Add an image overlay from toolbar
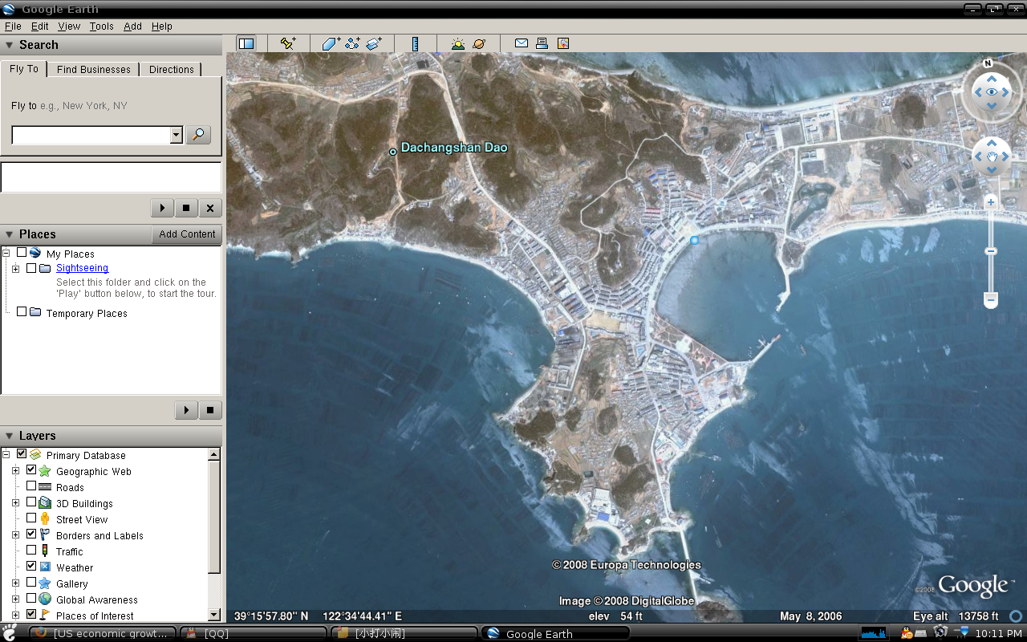1027x642 pixels. click(374, 43)
